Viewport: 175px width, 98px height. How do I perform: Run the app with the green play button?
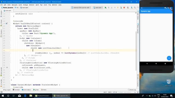click(x=106, y=8)
